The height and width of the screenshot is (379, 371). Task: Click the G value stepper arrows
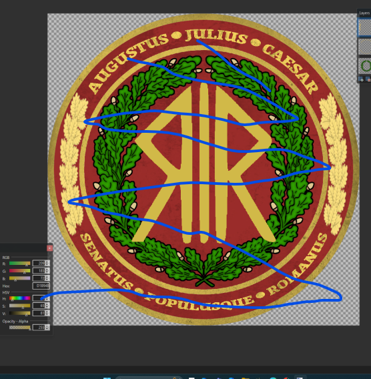[47, 270]
